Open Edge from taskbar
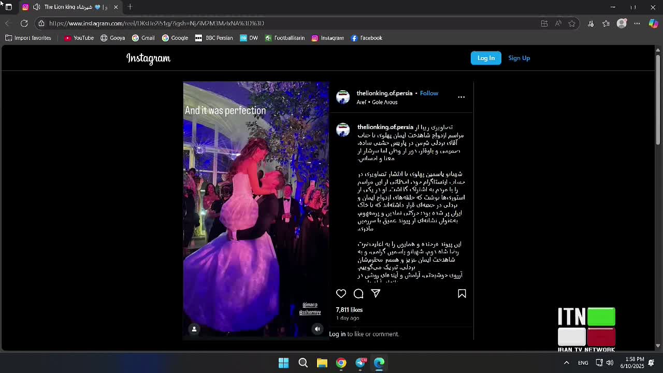663x373 pixels. pos(379,363)
